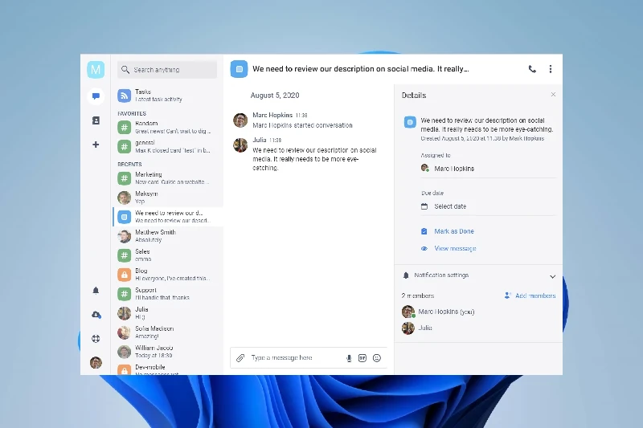Open the Select date due date picker

(488, 206)
